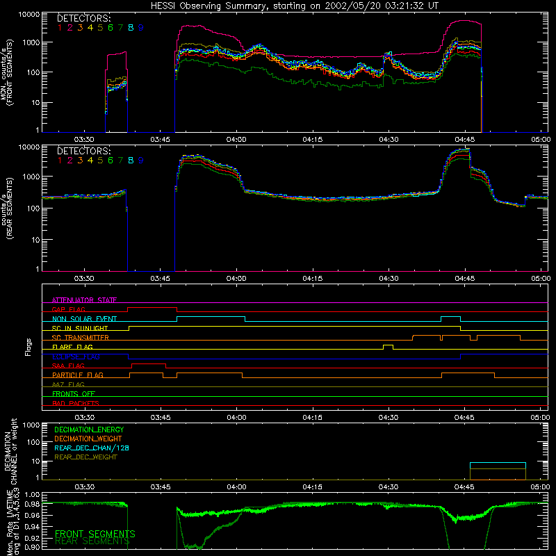This screenshot has height=556, width=556.
Task: Click the REAR_DEC_CHAN/128 legend entry
Action: coord(92,448)
